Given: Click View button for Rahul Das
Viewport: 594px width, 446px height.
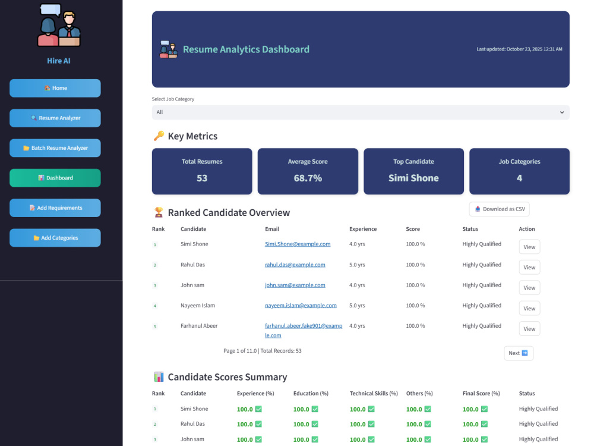Looking at the screenshot, I should click(x=529, y=268).
